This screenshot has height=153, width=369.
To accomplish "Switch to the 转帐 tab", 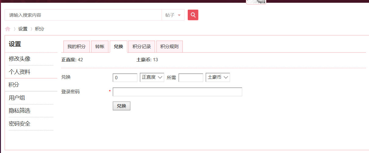I will [x=100, y=47].
